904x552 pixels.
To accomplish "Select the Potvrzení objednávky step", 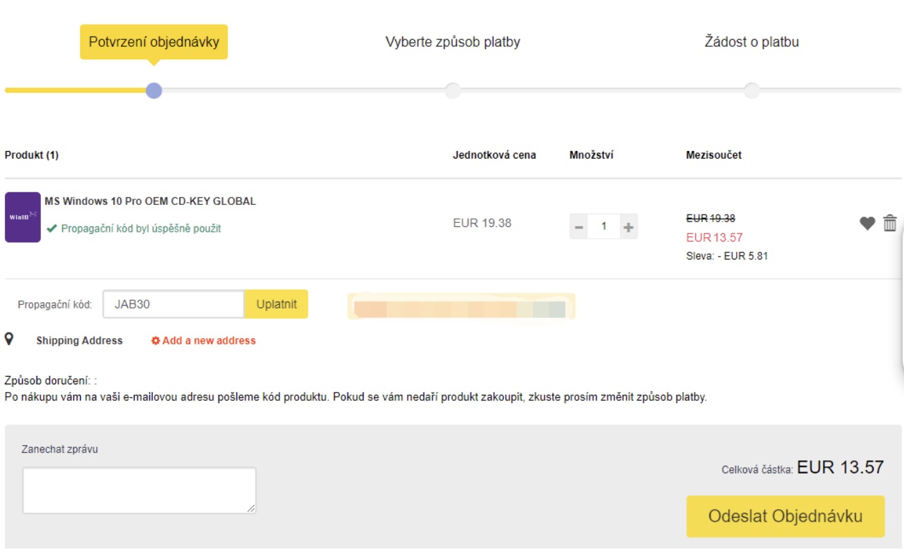I will 153,42.
